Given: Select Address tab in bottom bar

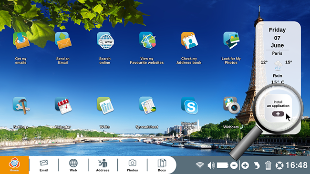Looking at the screenshot, I should [103, 165].
